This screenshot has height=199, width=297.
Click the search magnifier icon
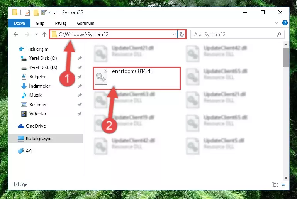pyautogui.click(x=279, y=34)
